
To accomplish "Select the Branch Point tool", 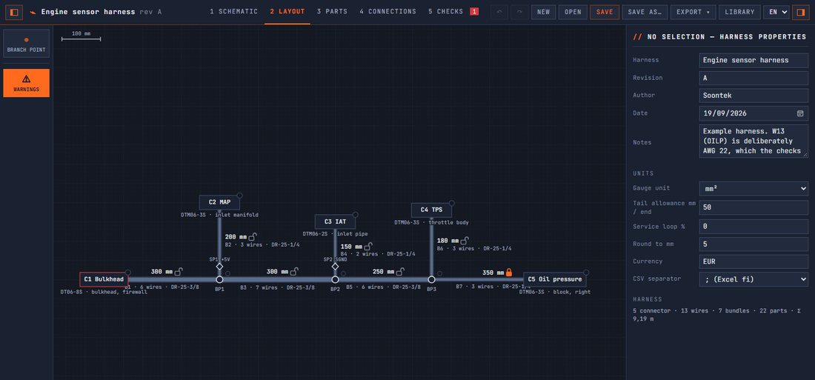I will 27,43.
